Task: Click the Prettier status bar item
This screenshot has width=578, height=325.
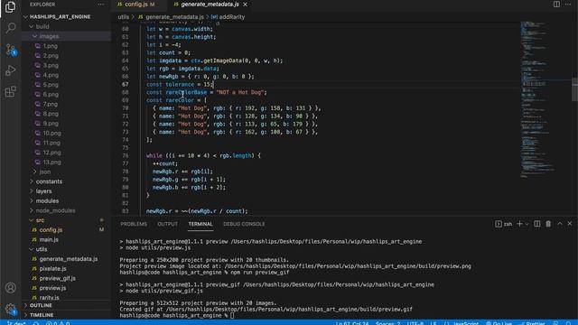Action: tap(532, 323)
